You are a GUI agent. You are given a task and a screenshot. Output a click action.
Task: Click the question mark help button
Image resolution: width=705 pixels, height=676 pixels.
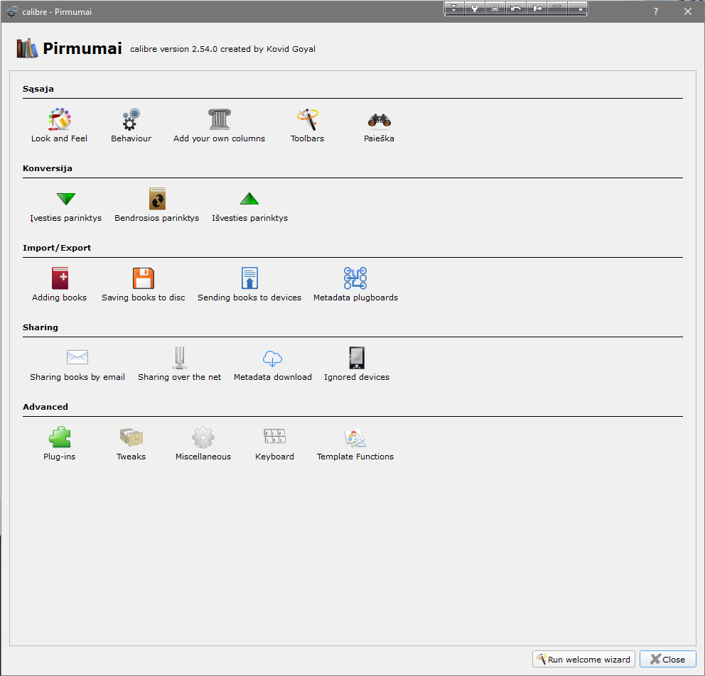tap(656, 11)
